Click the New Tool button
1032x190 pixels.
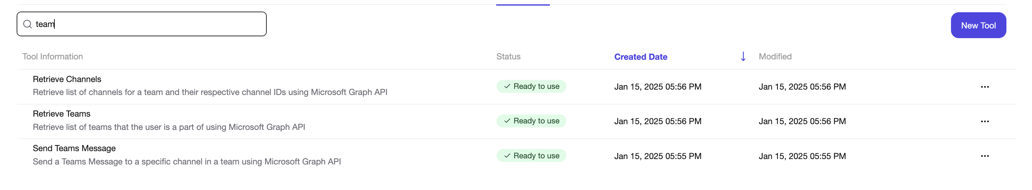tap(978, 25)
